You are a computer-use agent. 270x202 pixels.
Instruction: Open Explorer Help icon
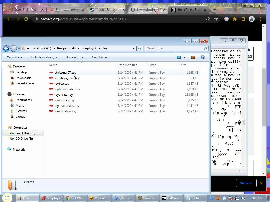203,57
